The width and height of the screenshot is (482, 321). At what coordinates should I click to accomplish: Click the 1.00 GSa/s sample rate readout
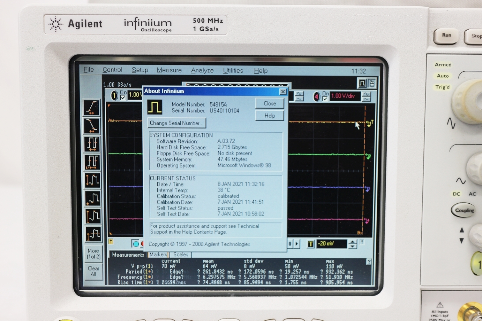pyautogui.click(x=118, y=85)
